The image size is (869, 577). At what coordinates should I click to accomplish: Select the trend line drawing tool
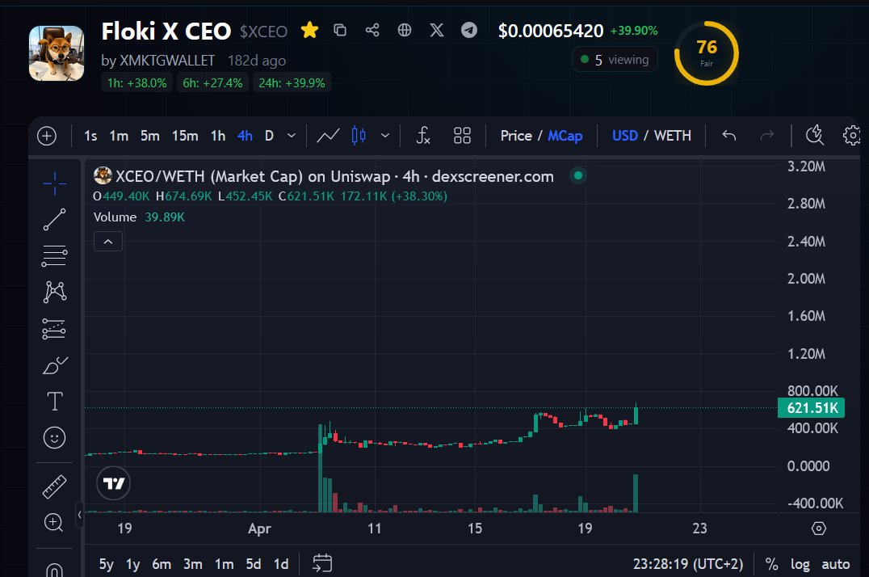coord(54,220)
